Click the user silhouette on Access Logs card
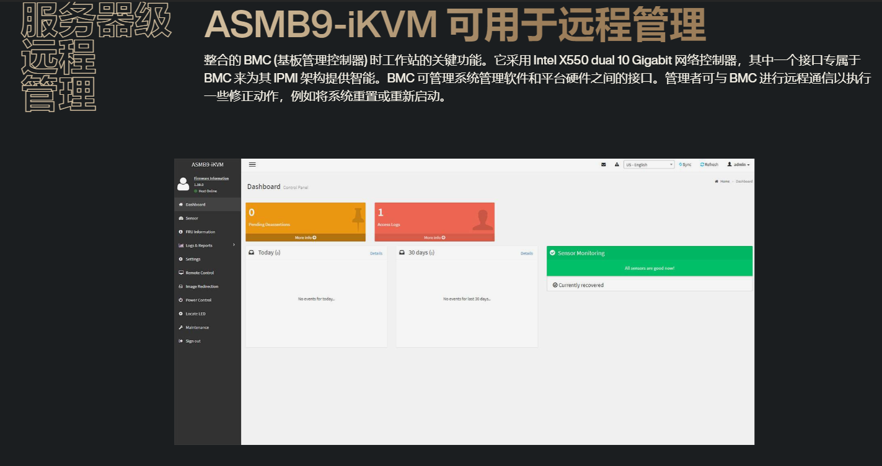Viewport: 882px width, 466px height. (483, 220)
